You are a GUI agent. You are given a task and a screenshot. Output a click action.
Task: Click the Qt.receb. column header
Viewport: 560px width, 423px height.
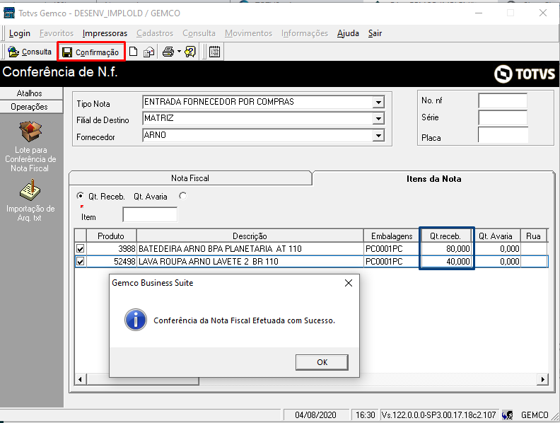coord(445,236)
